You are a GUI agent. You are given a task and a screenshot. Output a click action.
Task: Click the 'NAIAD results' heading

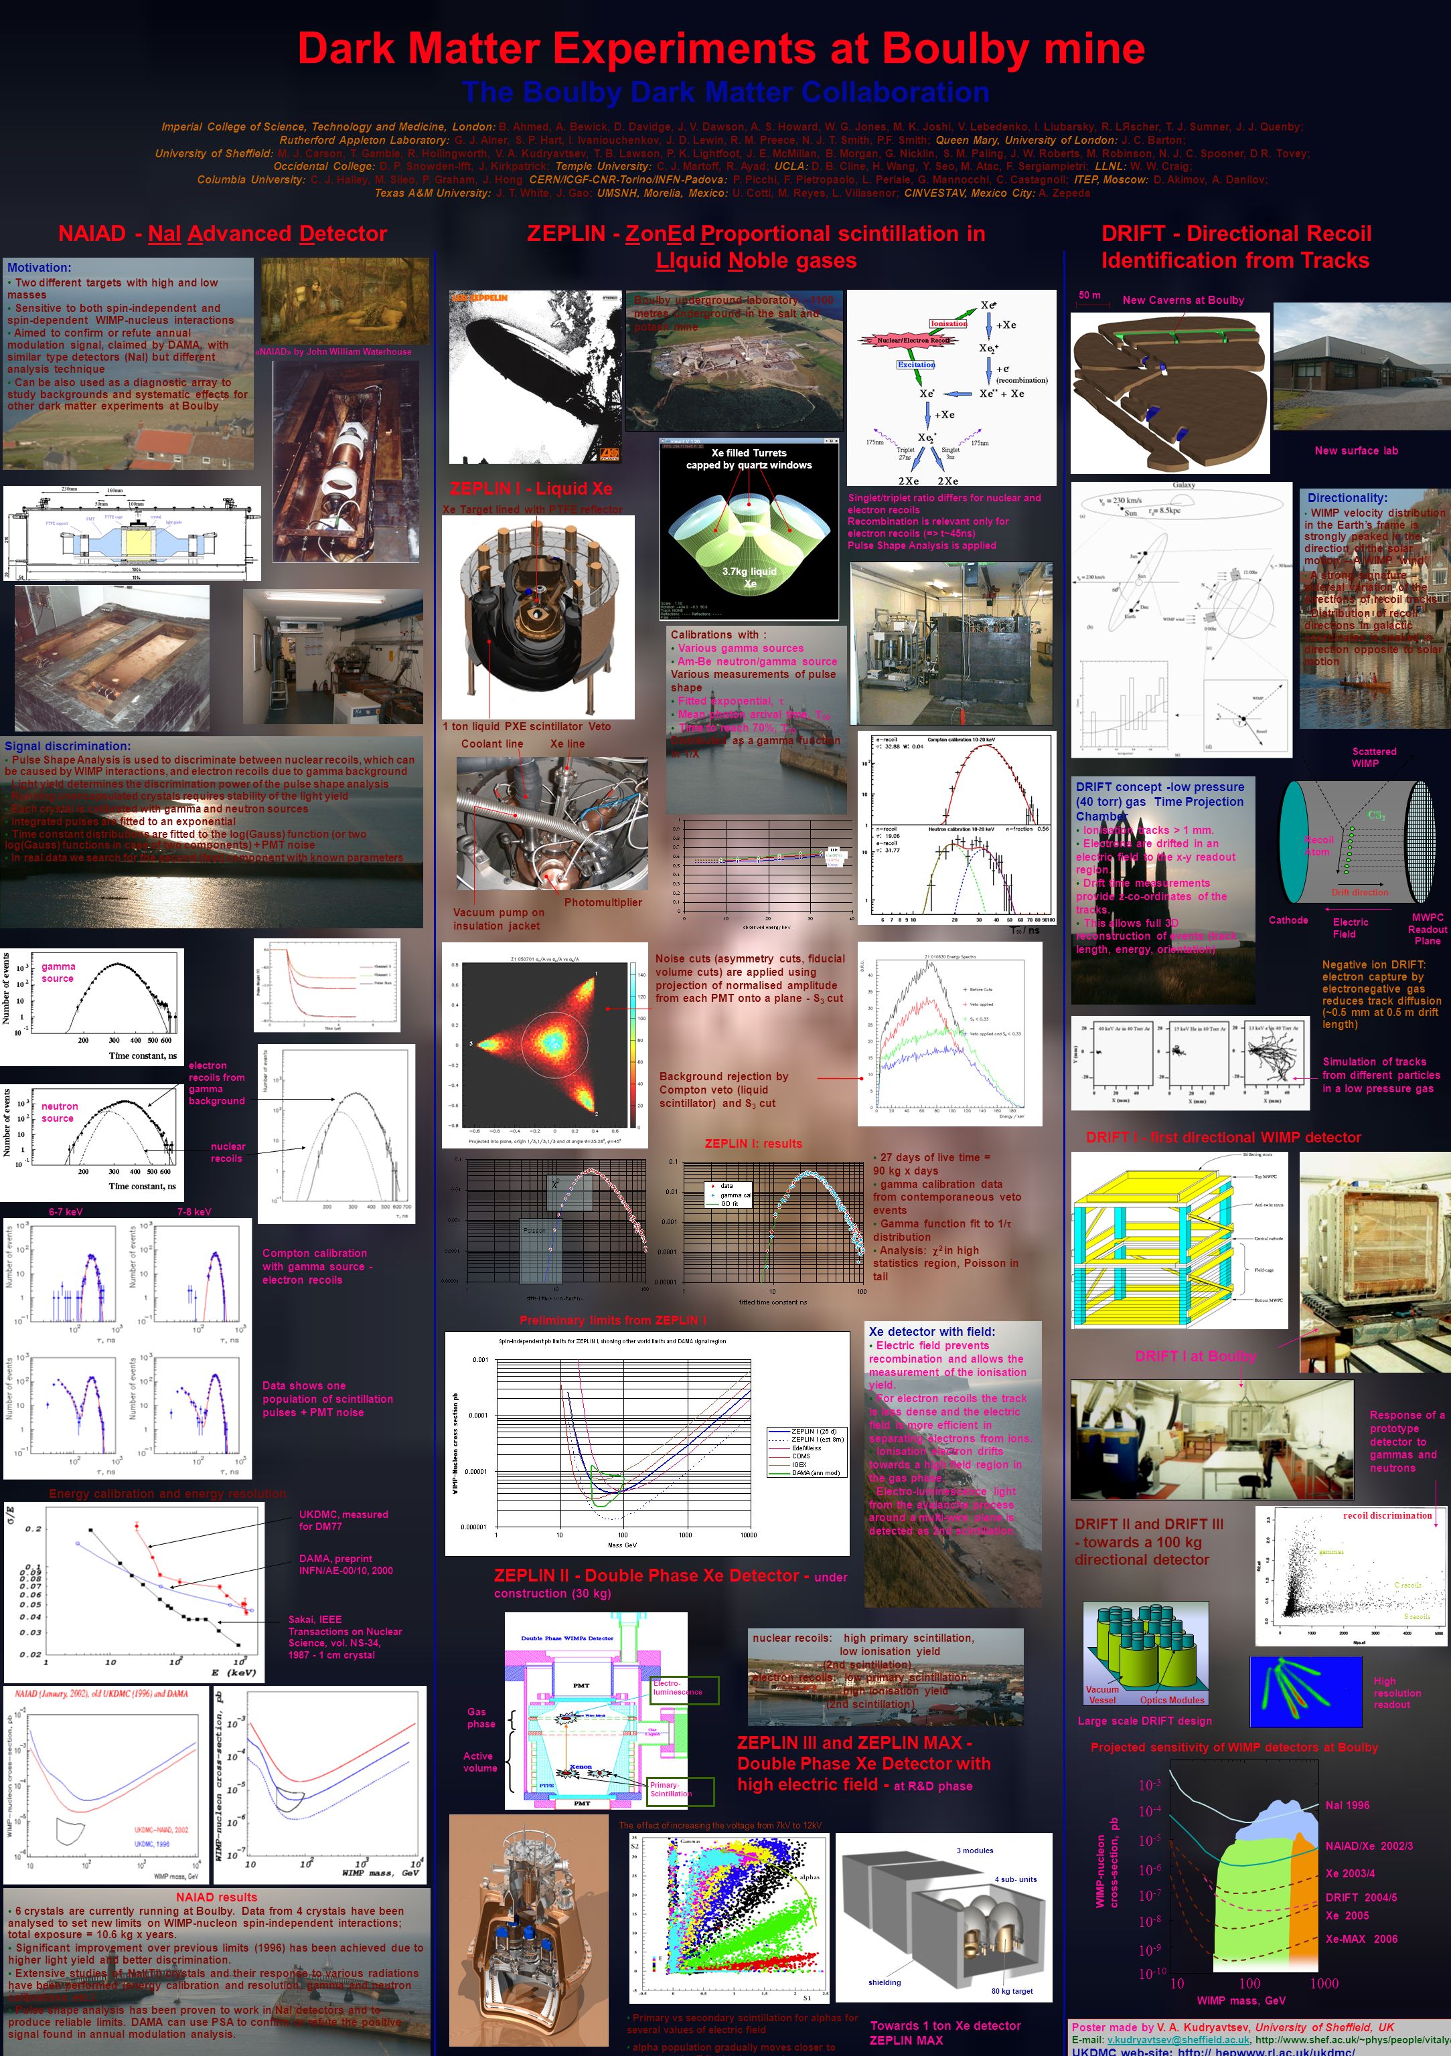pyautogui.click(x=216, y=1897)
